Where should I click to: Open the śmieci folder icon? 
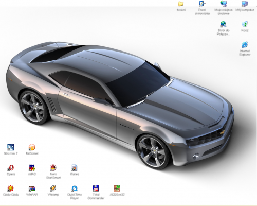point(181,4)
